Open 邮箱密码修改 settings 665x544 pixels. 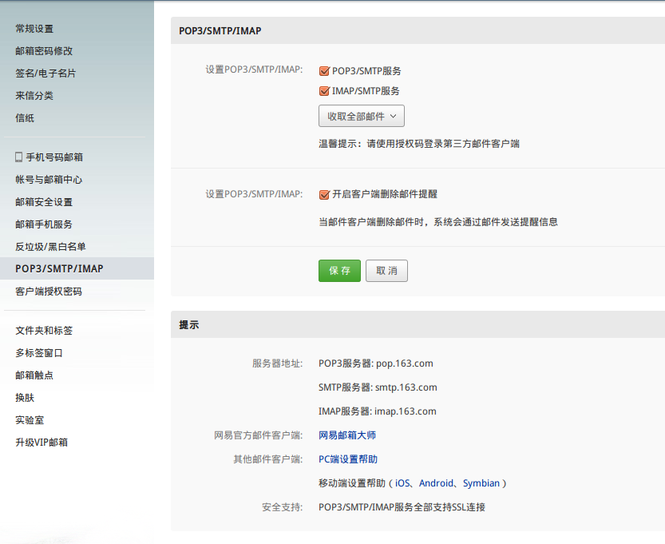(44, 51)
